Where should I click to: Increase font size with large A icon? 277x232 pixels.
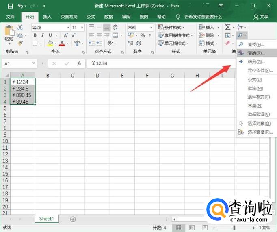pos(65,35)
